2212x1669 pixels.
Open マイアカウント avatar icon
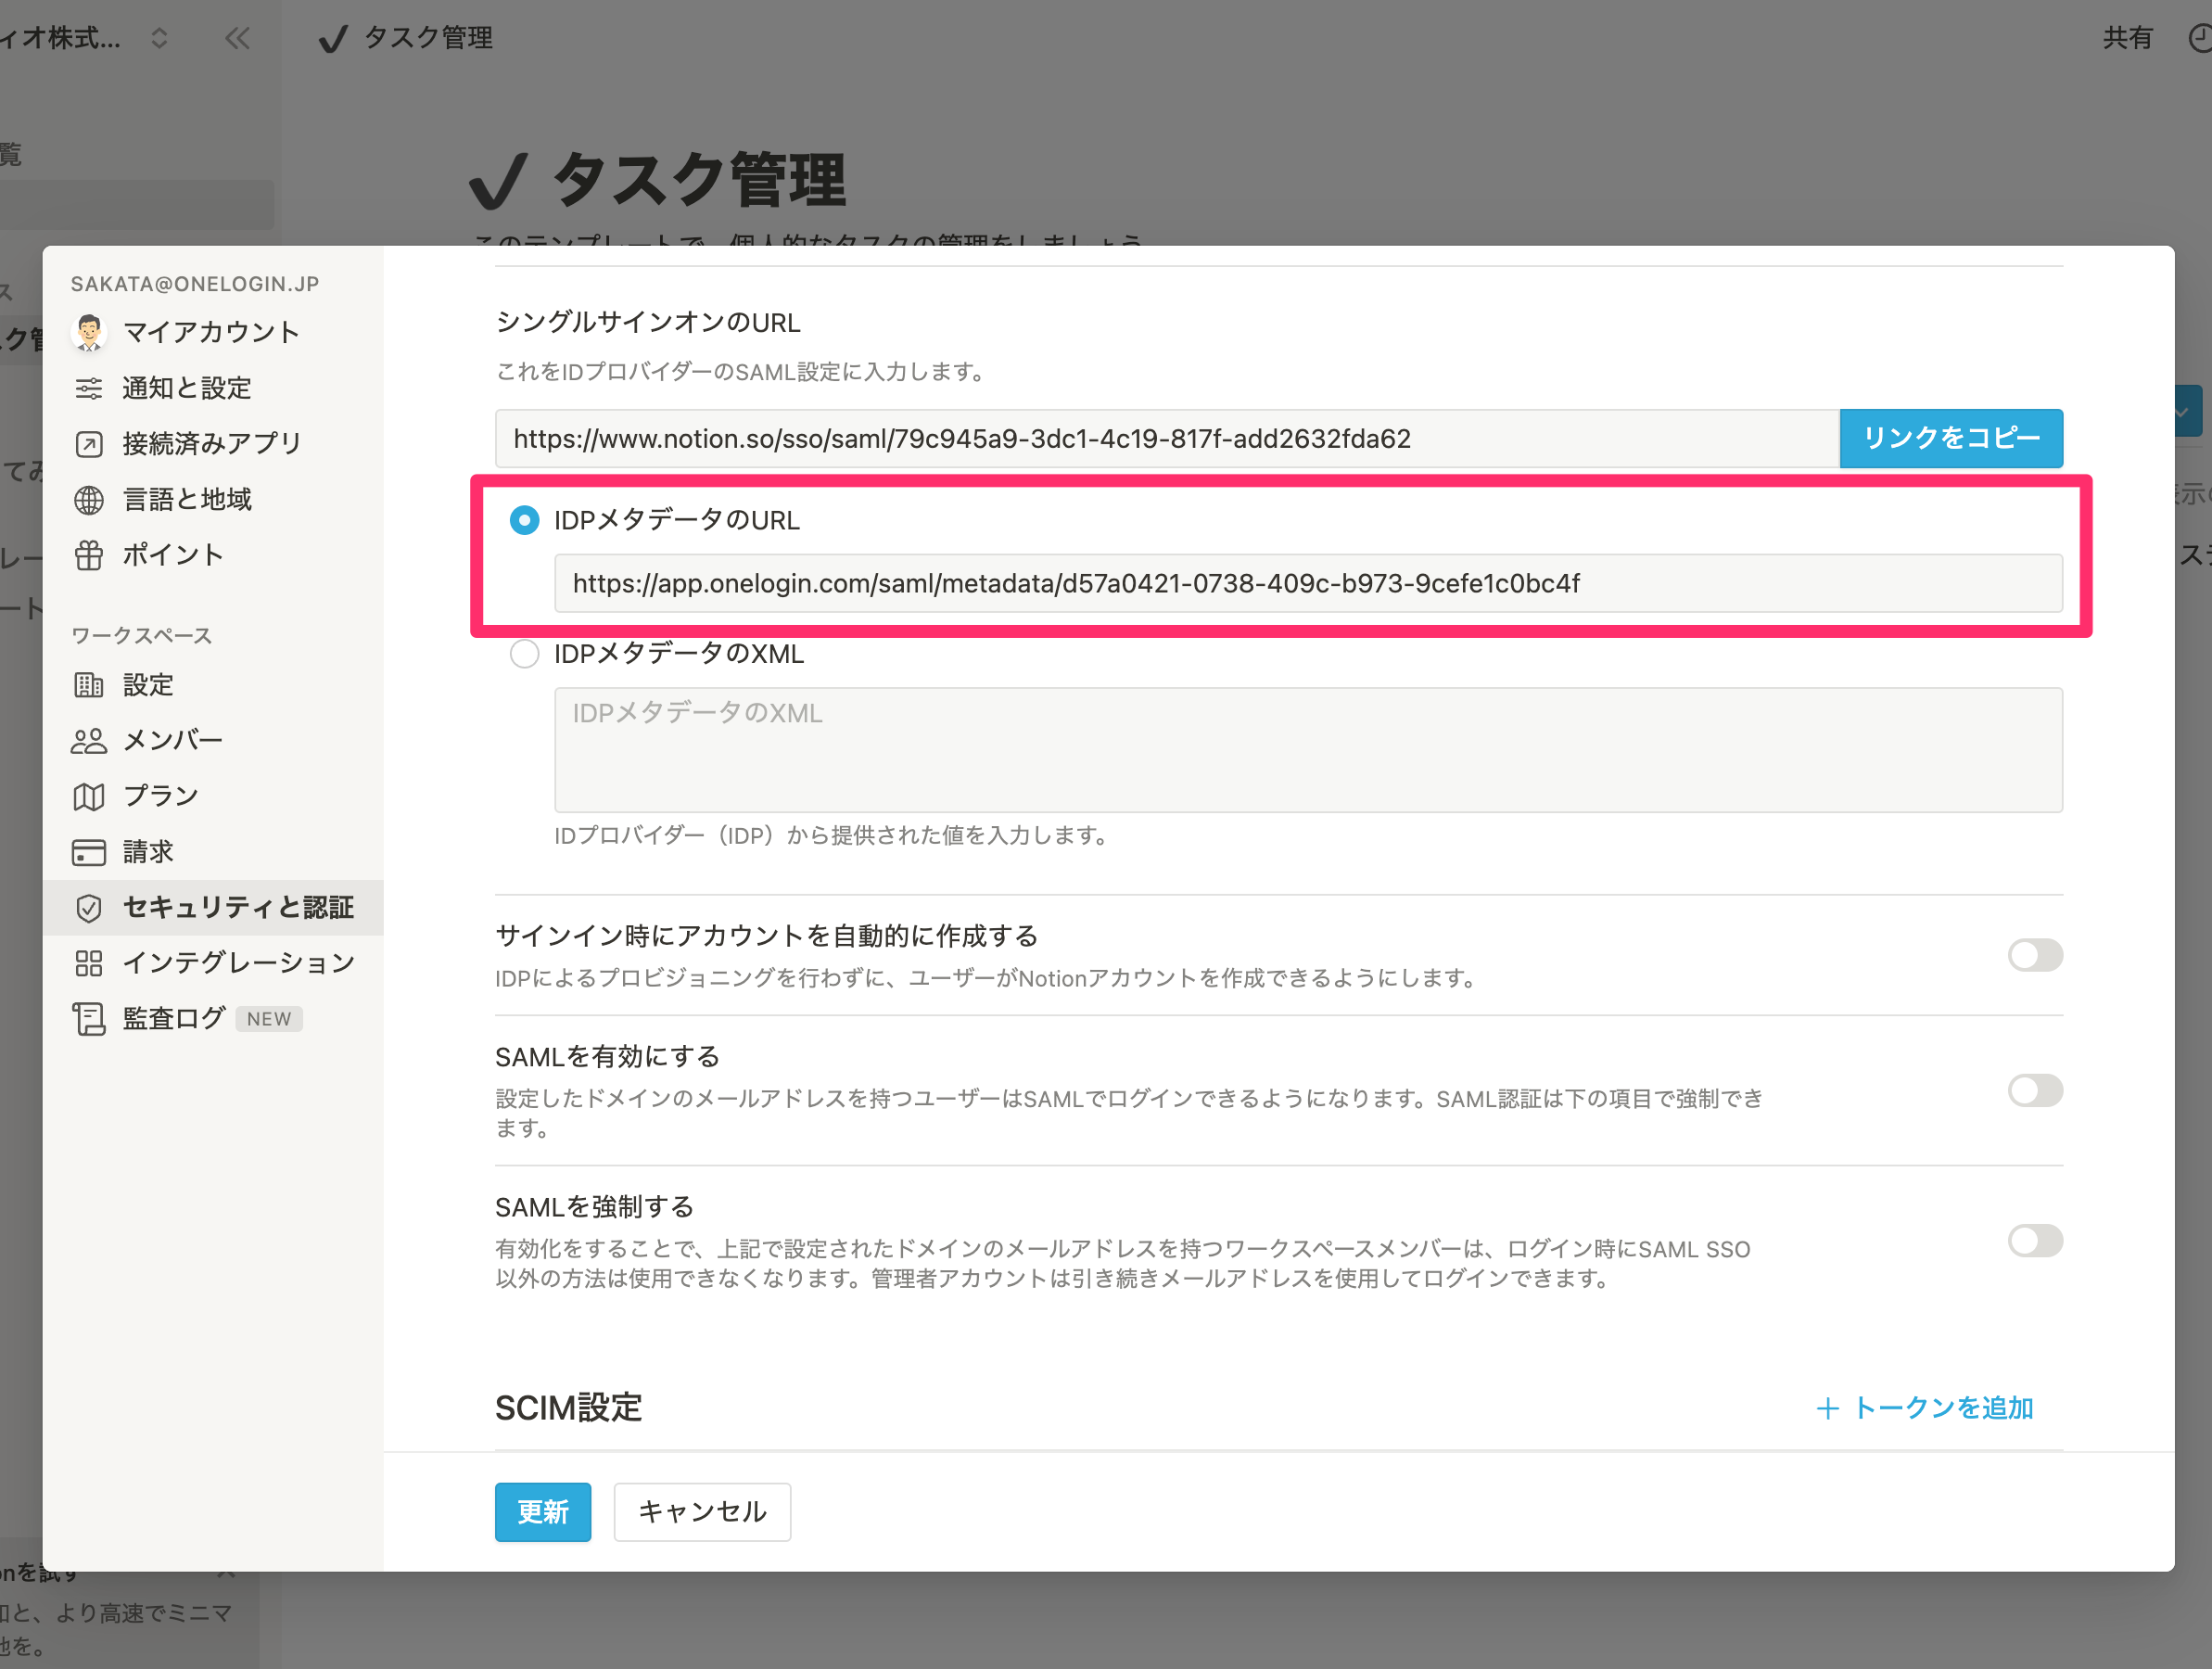[x=89, y=332]
